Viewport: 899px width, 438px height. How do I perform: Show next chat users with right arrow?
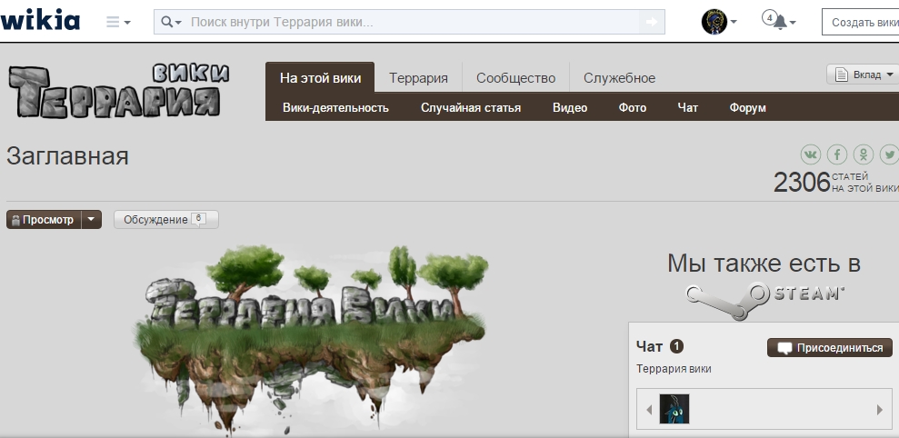click(x=880, y=409)
